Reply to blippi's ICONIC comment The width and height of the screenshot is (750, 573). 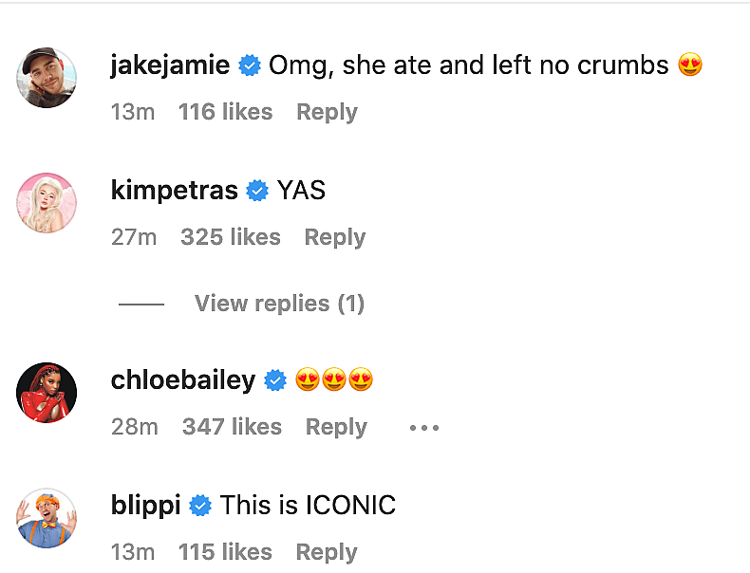pos(327,552)
